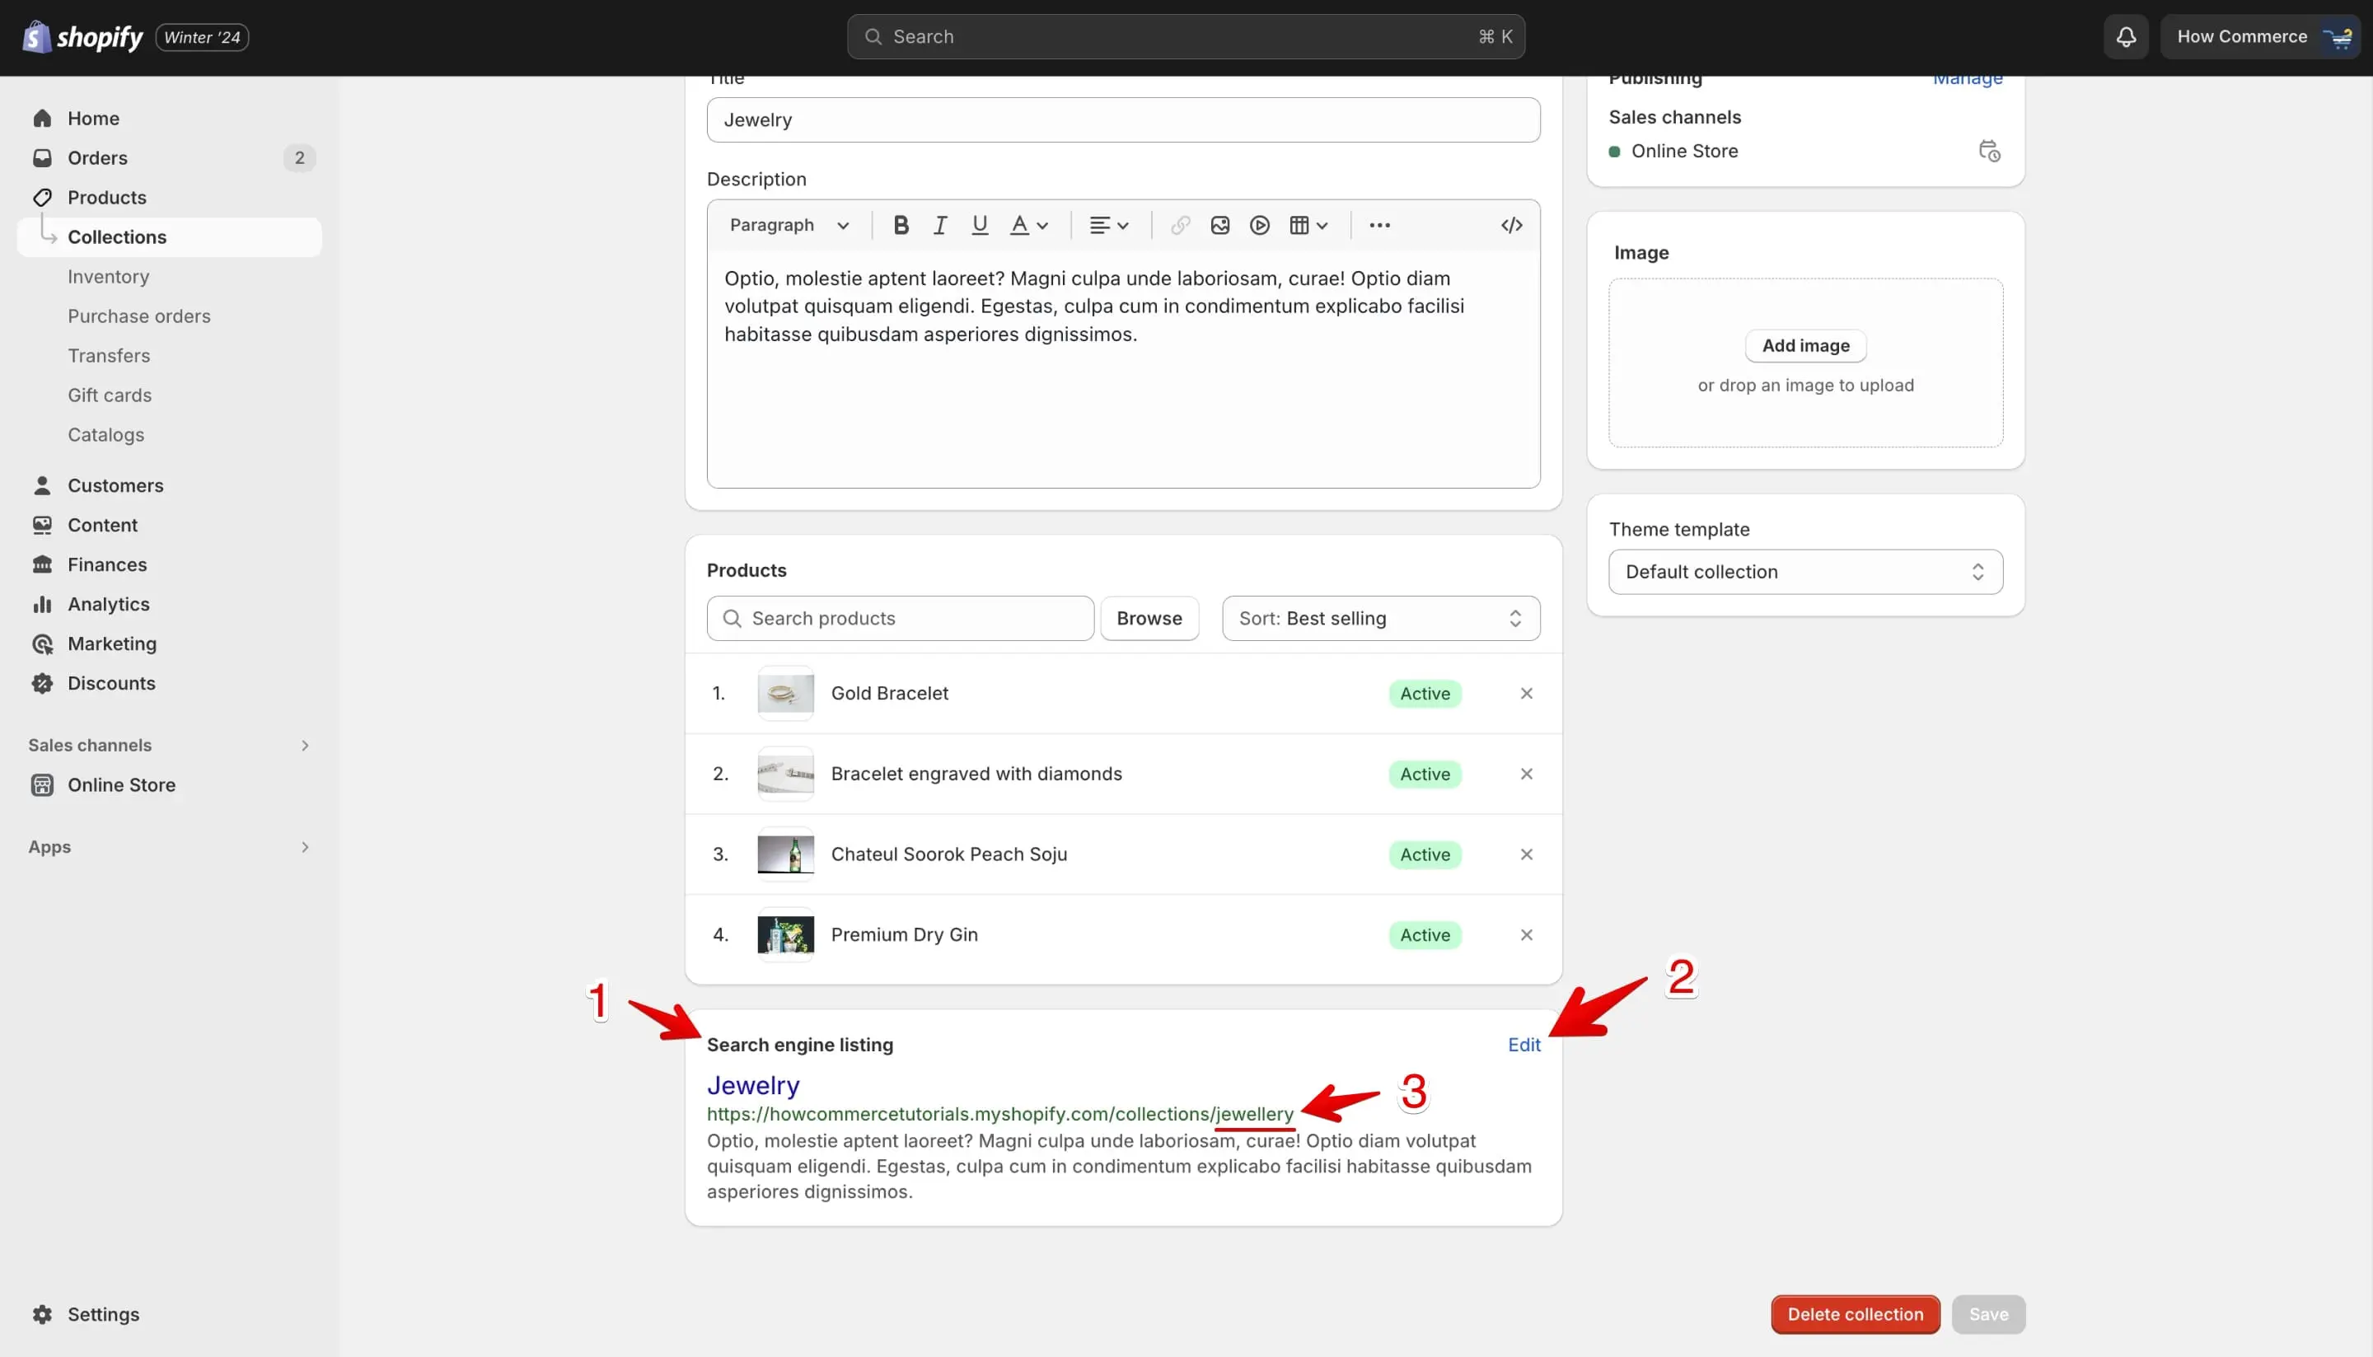Click the Gold Bracelet thumbnail
This screenshot has height=1357, width=2373.
(784, 694)
